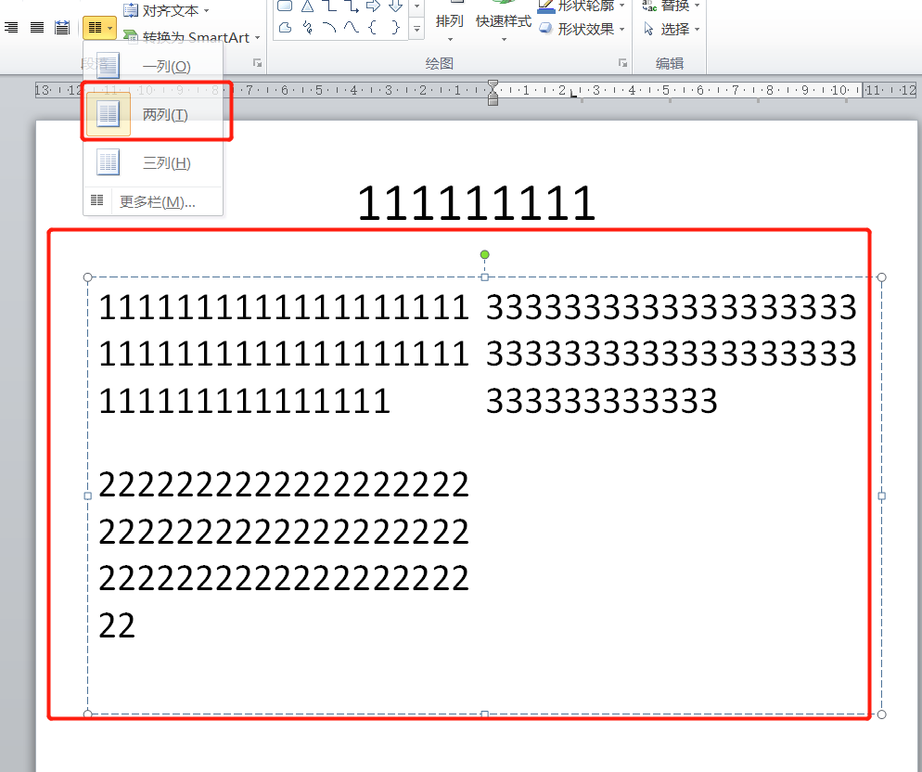Click the columns button in the ribbon
Image resolution: width=922 pixels, height=772 pixels.
point(98,28)
